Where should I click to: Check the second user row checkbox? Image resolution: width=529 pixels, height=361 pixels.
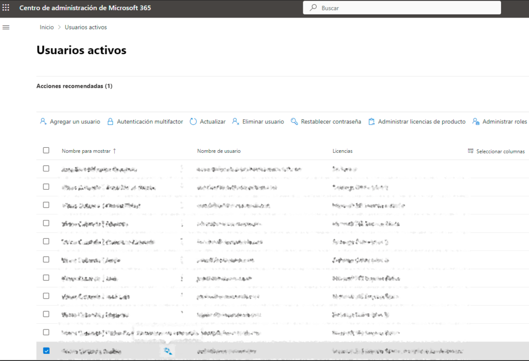46,187
